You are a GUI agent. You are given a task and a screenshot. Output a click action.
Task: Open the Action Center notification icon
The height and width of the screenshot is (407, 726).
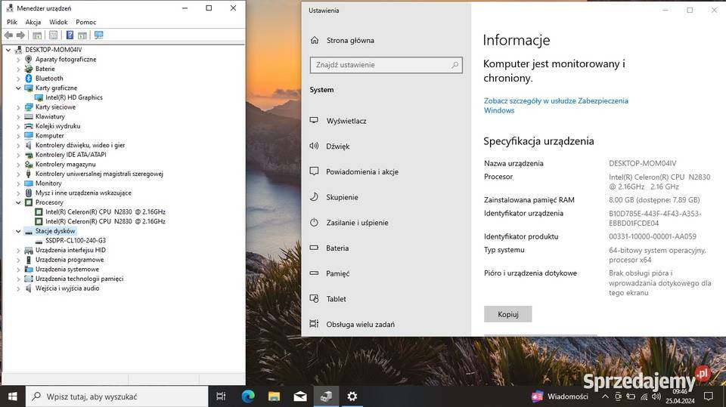pos(708,396)
